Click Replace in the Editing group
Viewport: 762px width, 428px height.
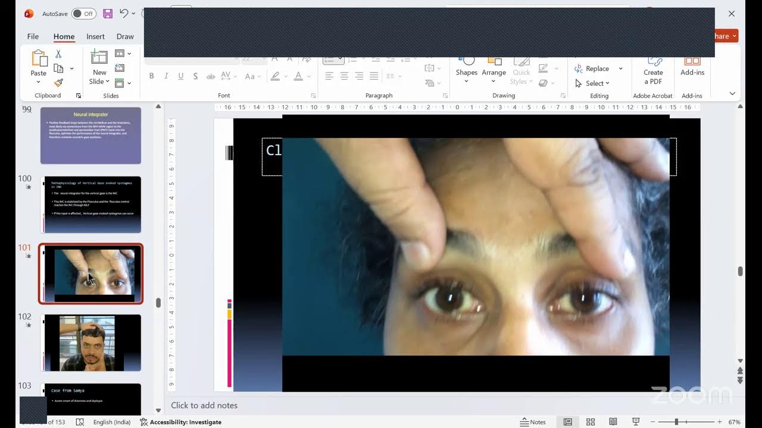click(592, 68)
